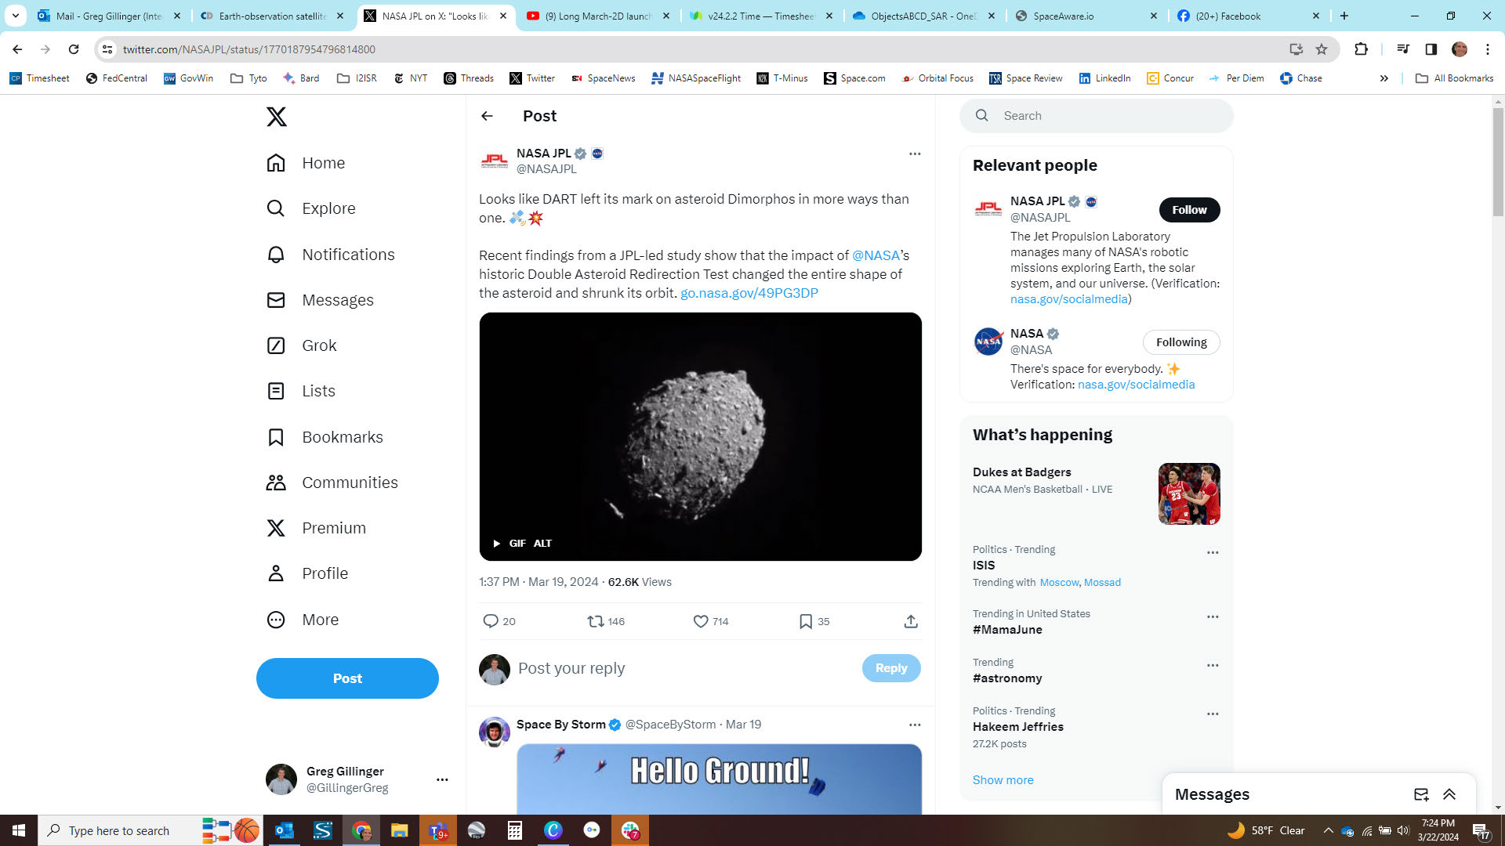Open File Explorer from taskbar
Image resolution: width=1505 pixels, height=846 pixels.
(x=399, y=830)
